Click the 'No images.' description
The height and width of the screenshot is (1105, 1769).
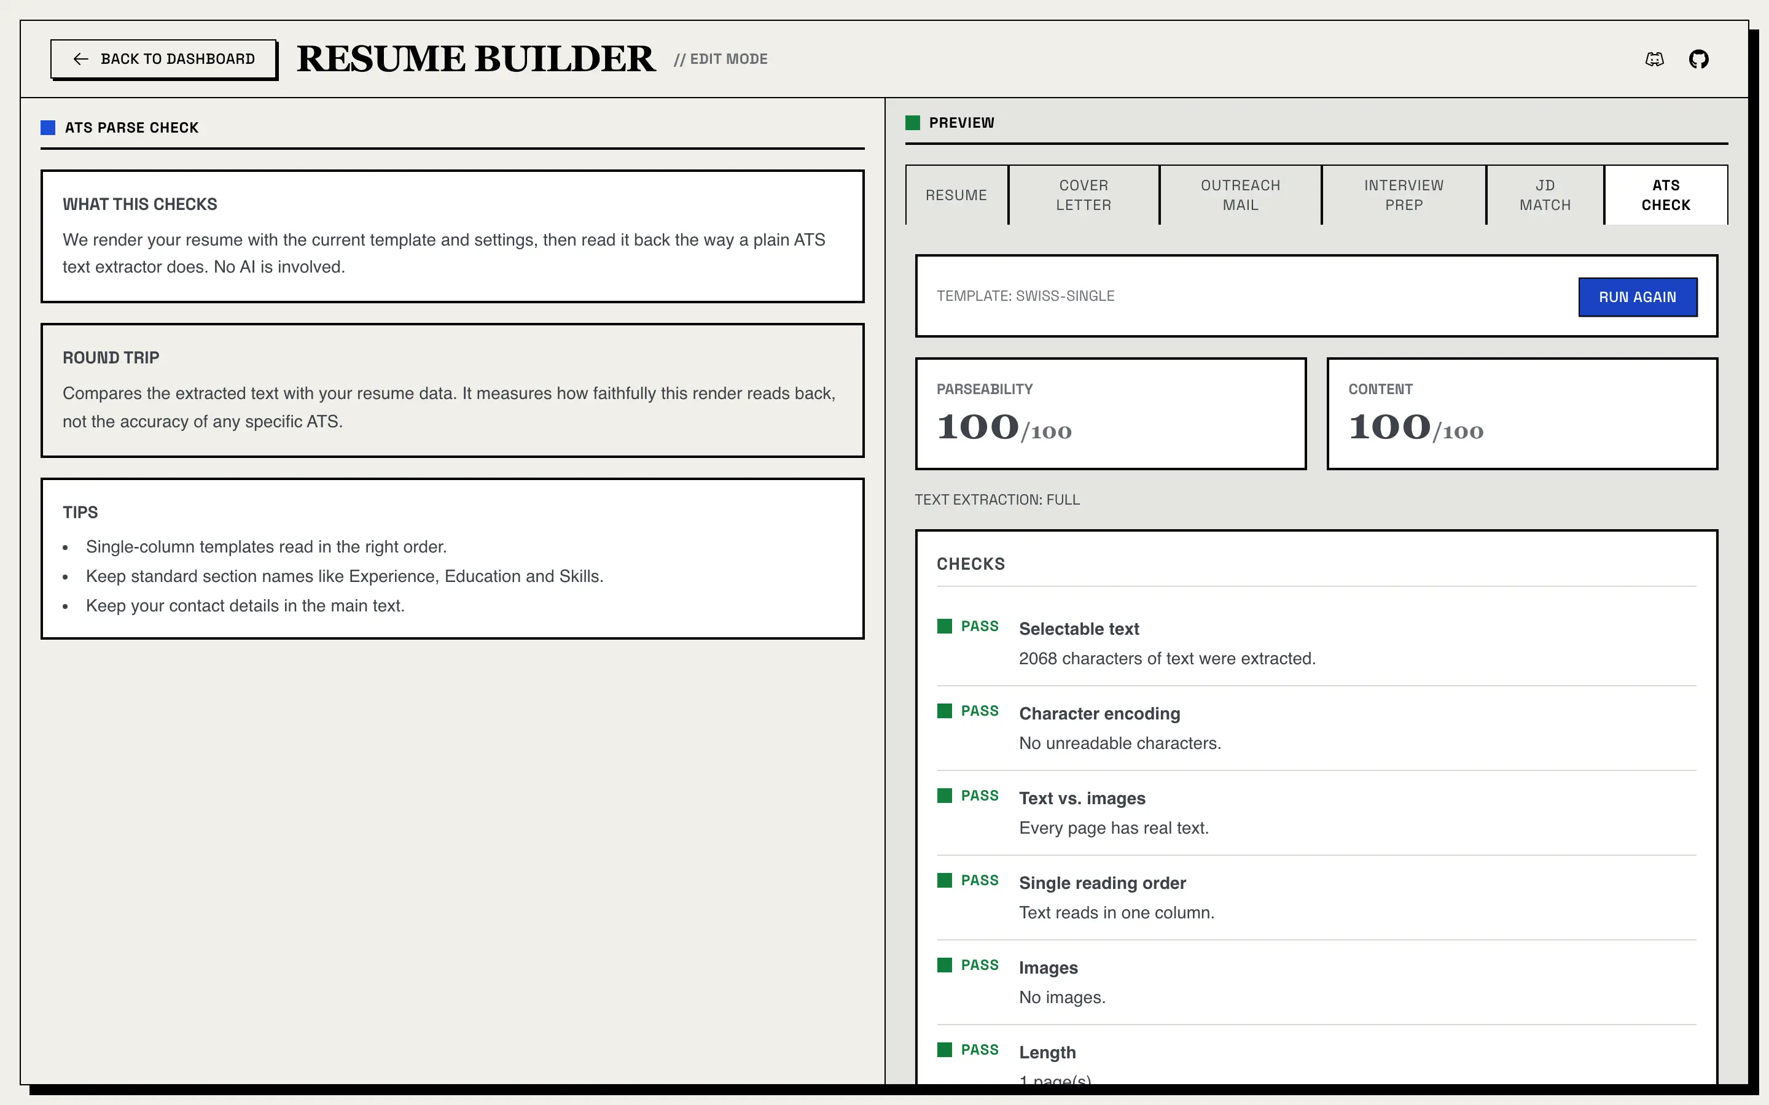1062,998
